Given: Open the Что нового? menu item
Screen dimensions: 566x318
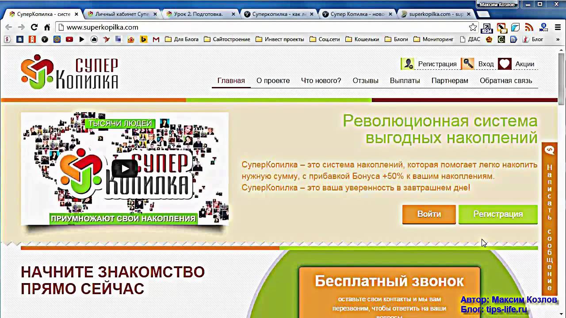Looking at the screenshot, I should click(321, 81).
